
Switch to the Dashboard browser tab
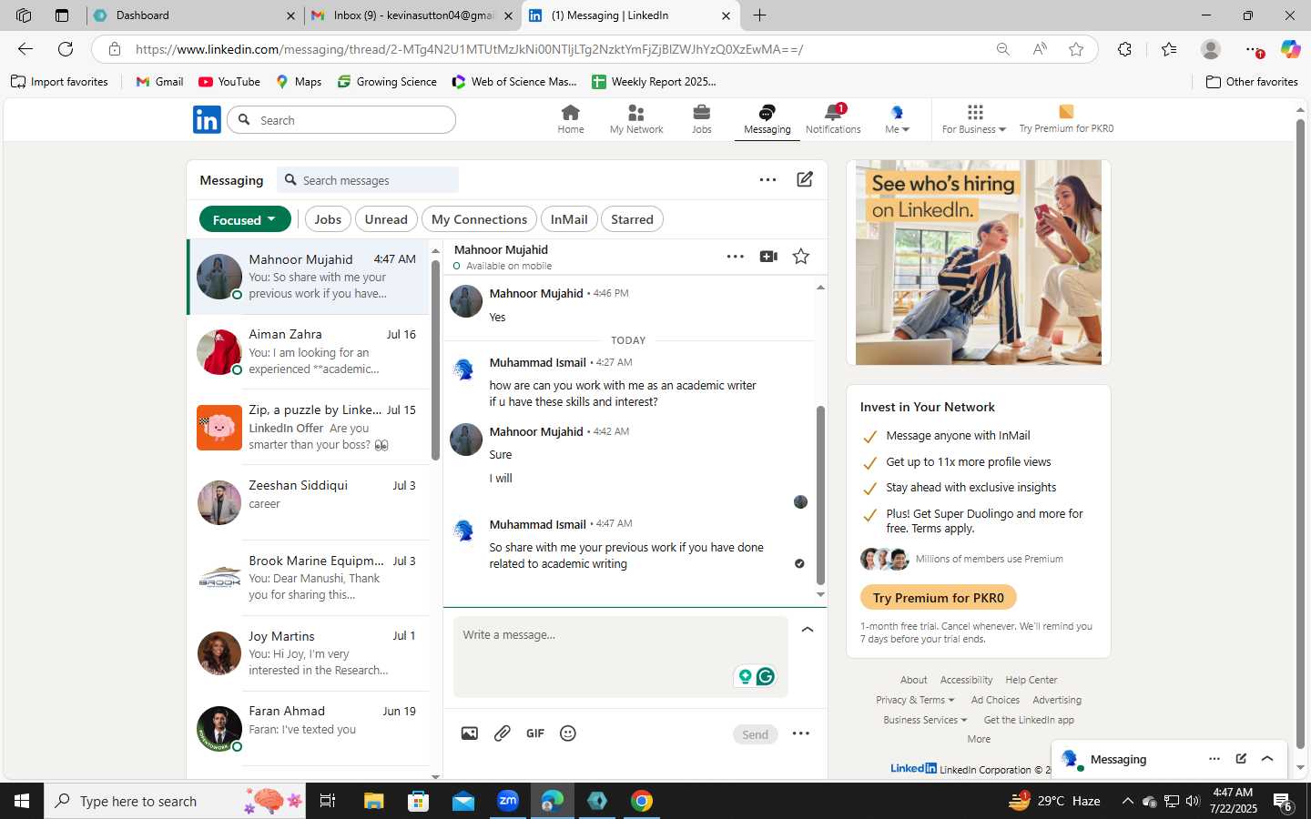click(x=194, y=15)
